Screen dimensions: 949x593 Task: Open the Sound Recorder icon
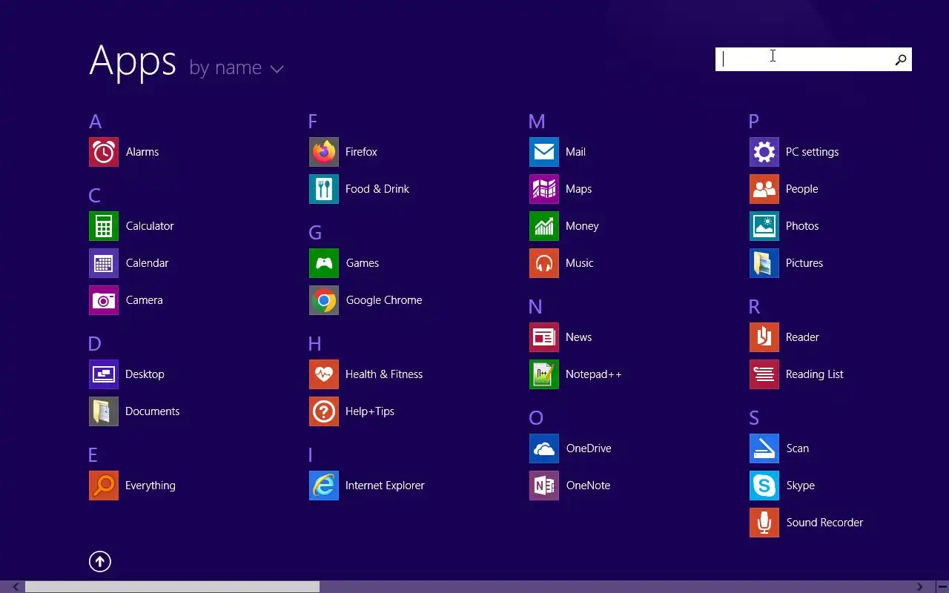764,523
